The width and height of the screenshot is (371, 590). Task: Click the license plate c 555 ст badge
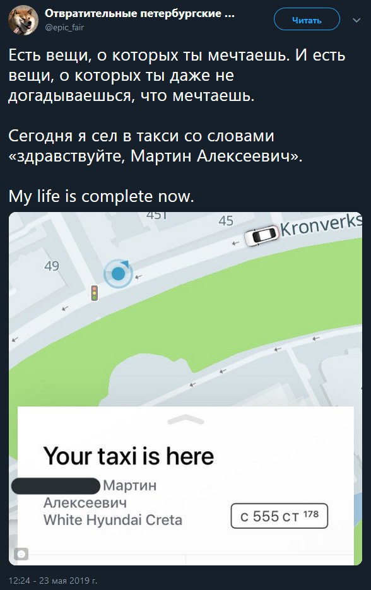pos(279,516)
